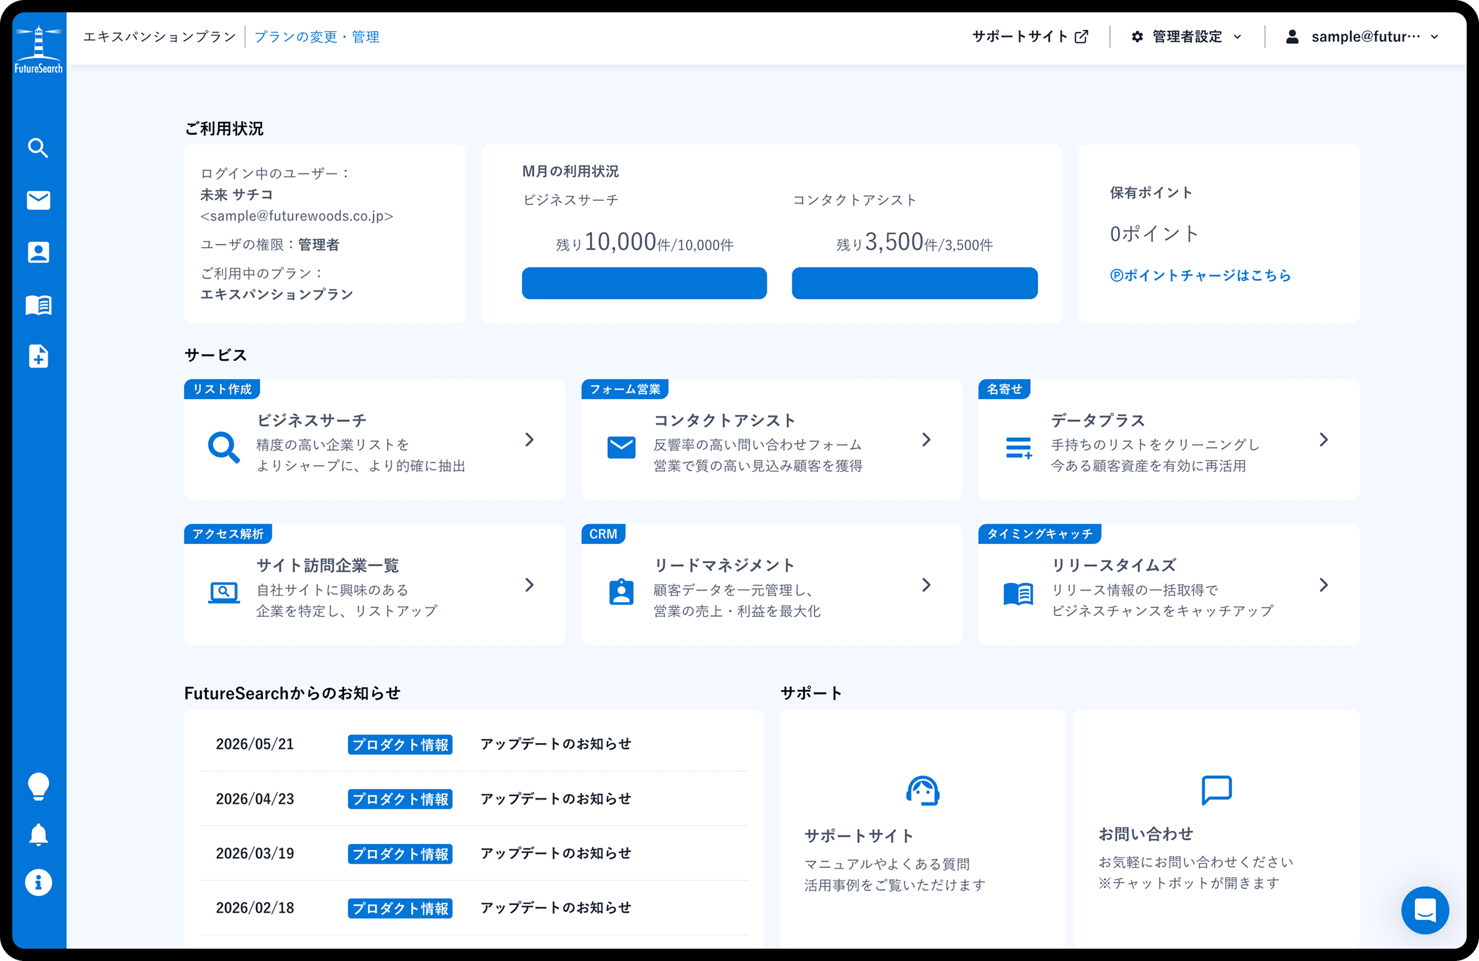Click the アクセス解析 category label

click(x=228, y=533)
